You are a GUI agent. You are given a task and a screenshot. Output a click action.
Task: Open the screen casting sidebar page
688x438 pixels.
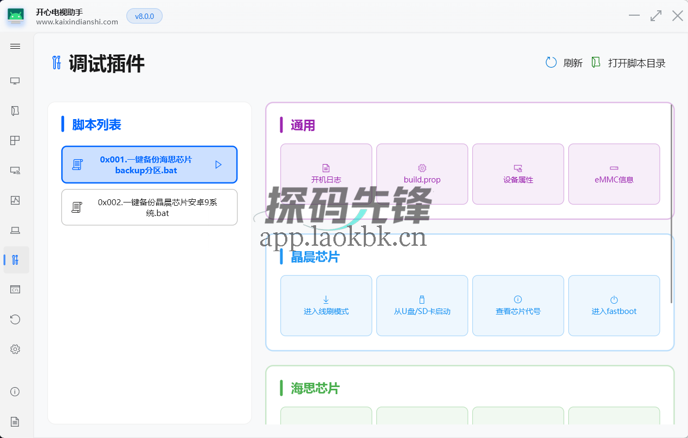pyautogui.click(x=15, y=171)
